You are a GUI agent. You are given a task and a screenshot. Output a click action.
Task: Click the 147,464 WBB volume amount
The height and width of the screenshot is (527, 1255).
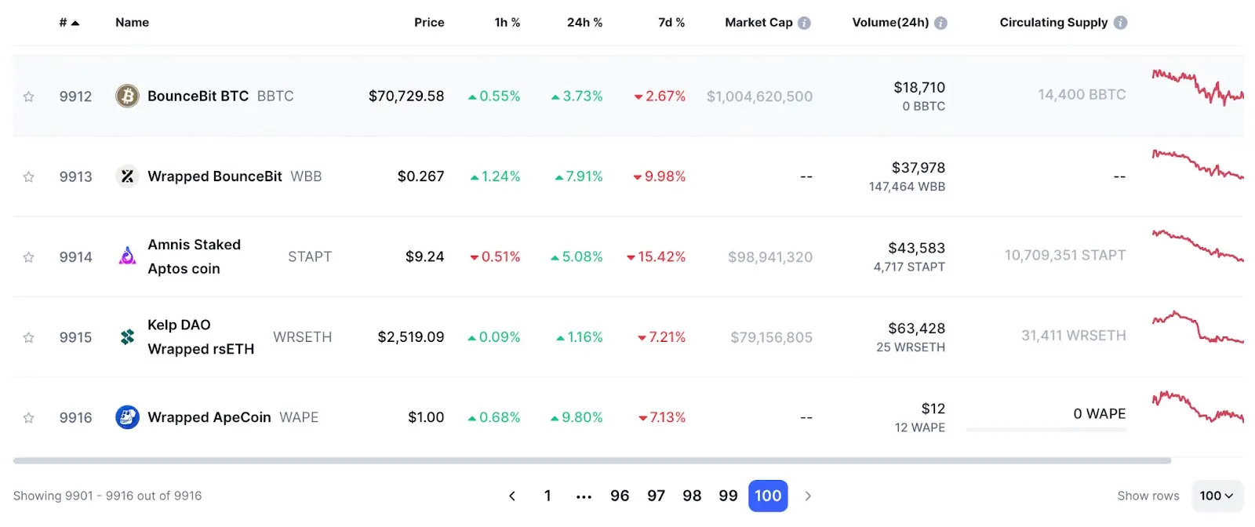[x=907, y=187]
